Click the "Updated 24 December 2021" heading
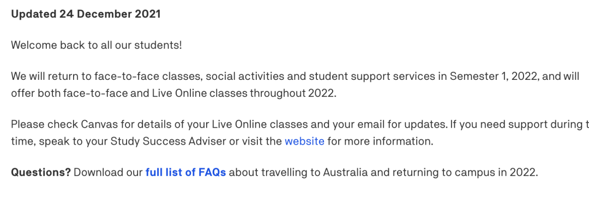 tap(86, 14)
